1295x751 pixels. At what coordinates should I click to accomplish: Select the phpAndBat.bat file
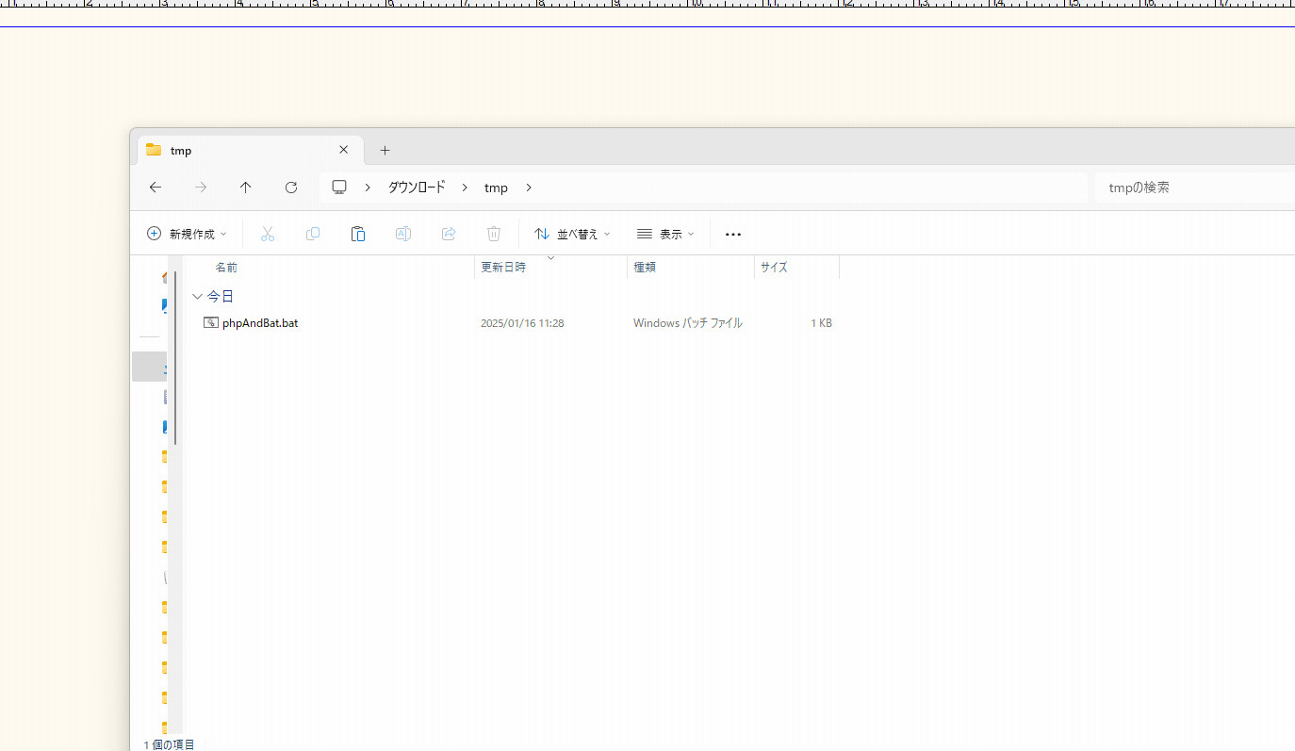click(x=260, y=323)
